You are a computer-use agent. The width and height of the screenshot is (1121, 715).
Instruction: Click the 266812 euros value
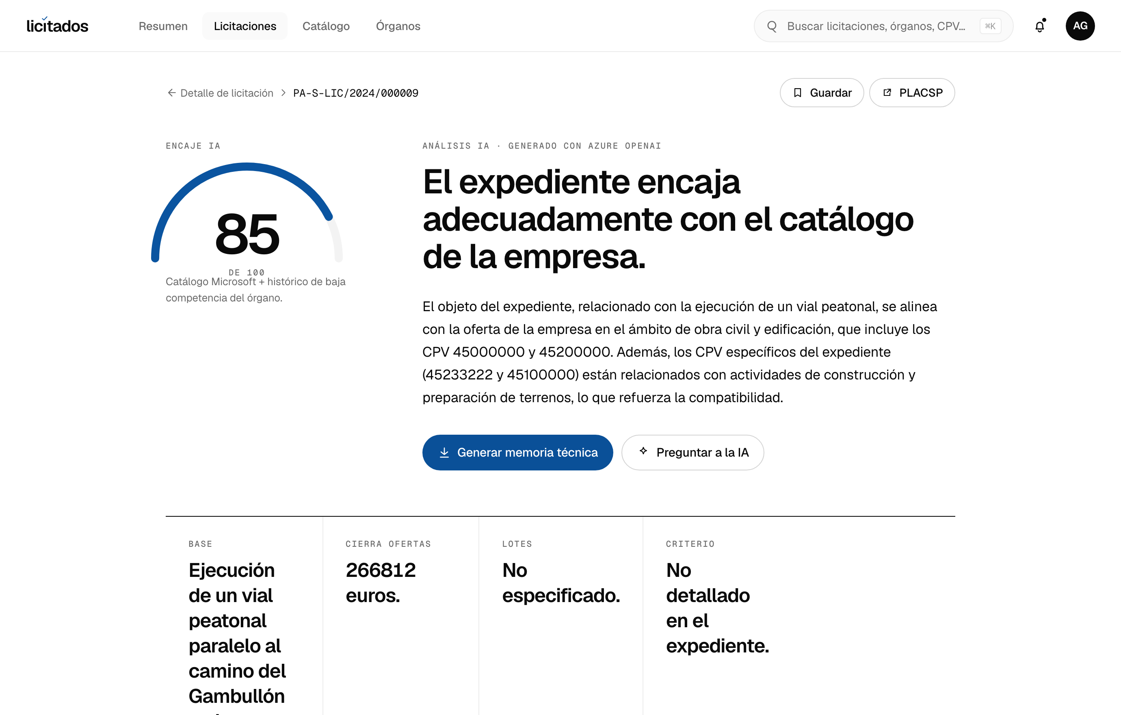tap(381, 582)
